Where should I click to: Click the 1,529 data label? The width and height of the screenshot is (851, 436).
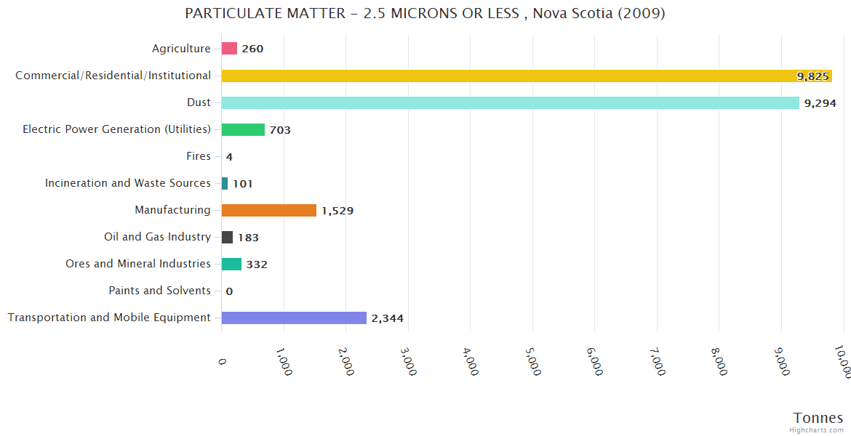337,211
